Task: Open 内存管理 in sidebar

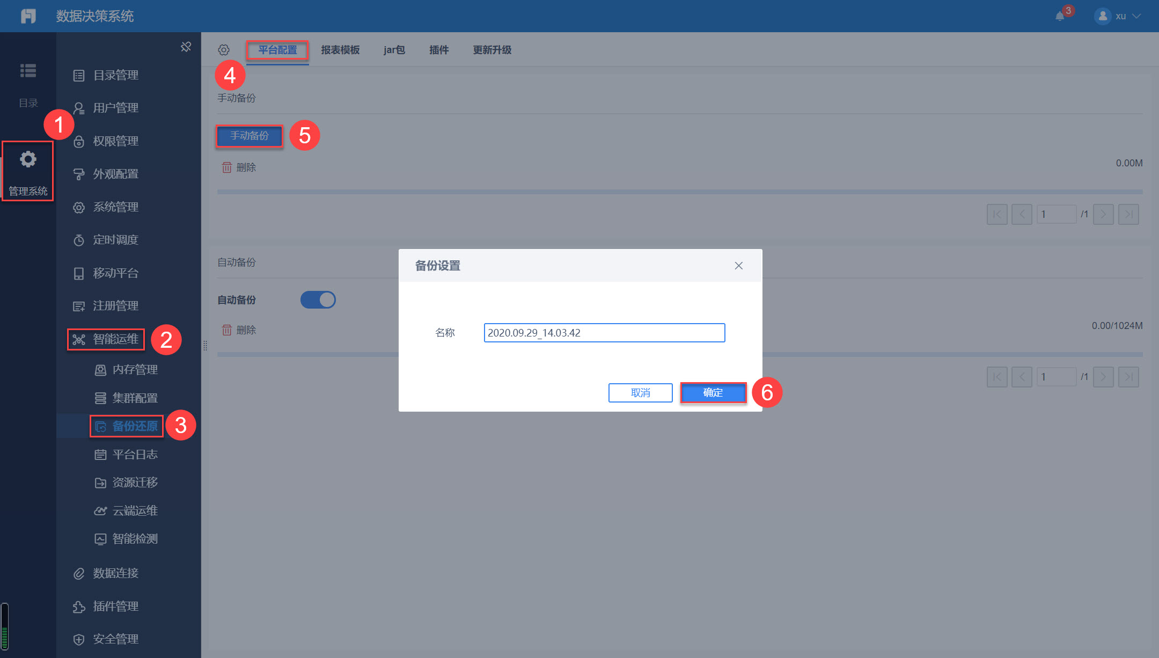Action: [x=135, y=370]
